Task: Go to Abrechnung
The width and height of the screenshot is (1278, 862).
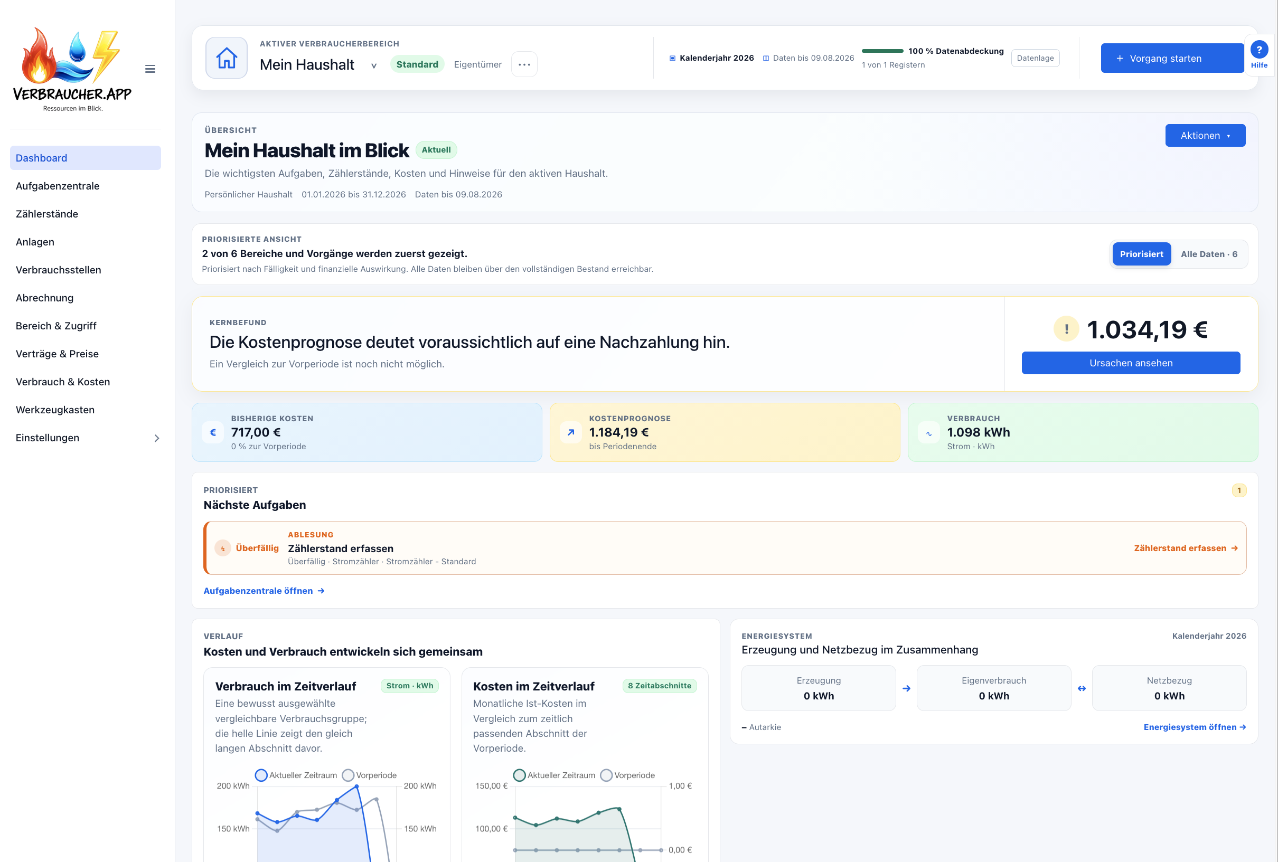Action: click(x=85, y=298)
